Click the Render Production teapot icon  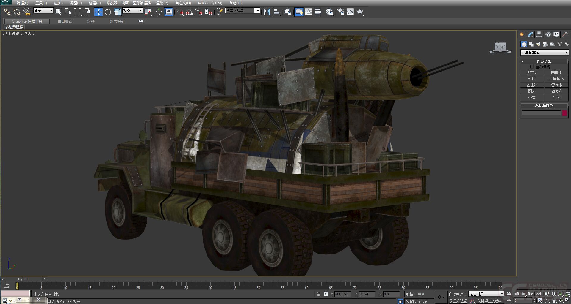point(360,12)
